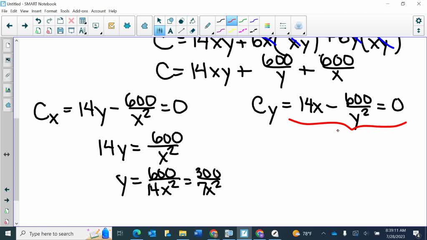Open the Format menu
The image size is (427, 240).
pos(50,11)
